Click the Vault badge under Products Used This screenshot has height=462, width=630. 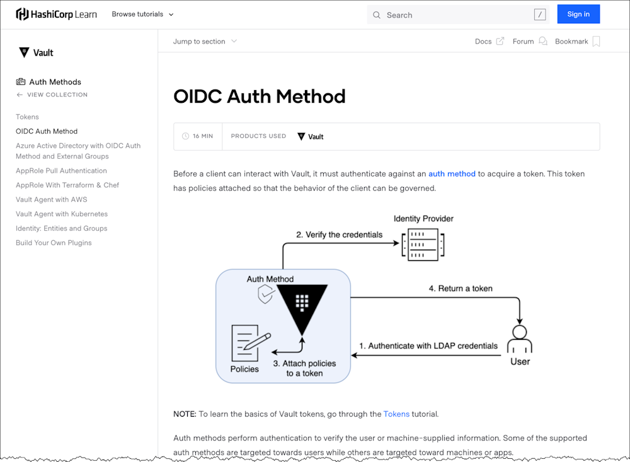(310, 136)
